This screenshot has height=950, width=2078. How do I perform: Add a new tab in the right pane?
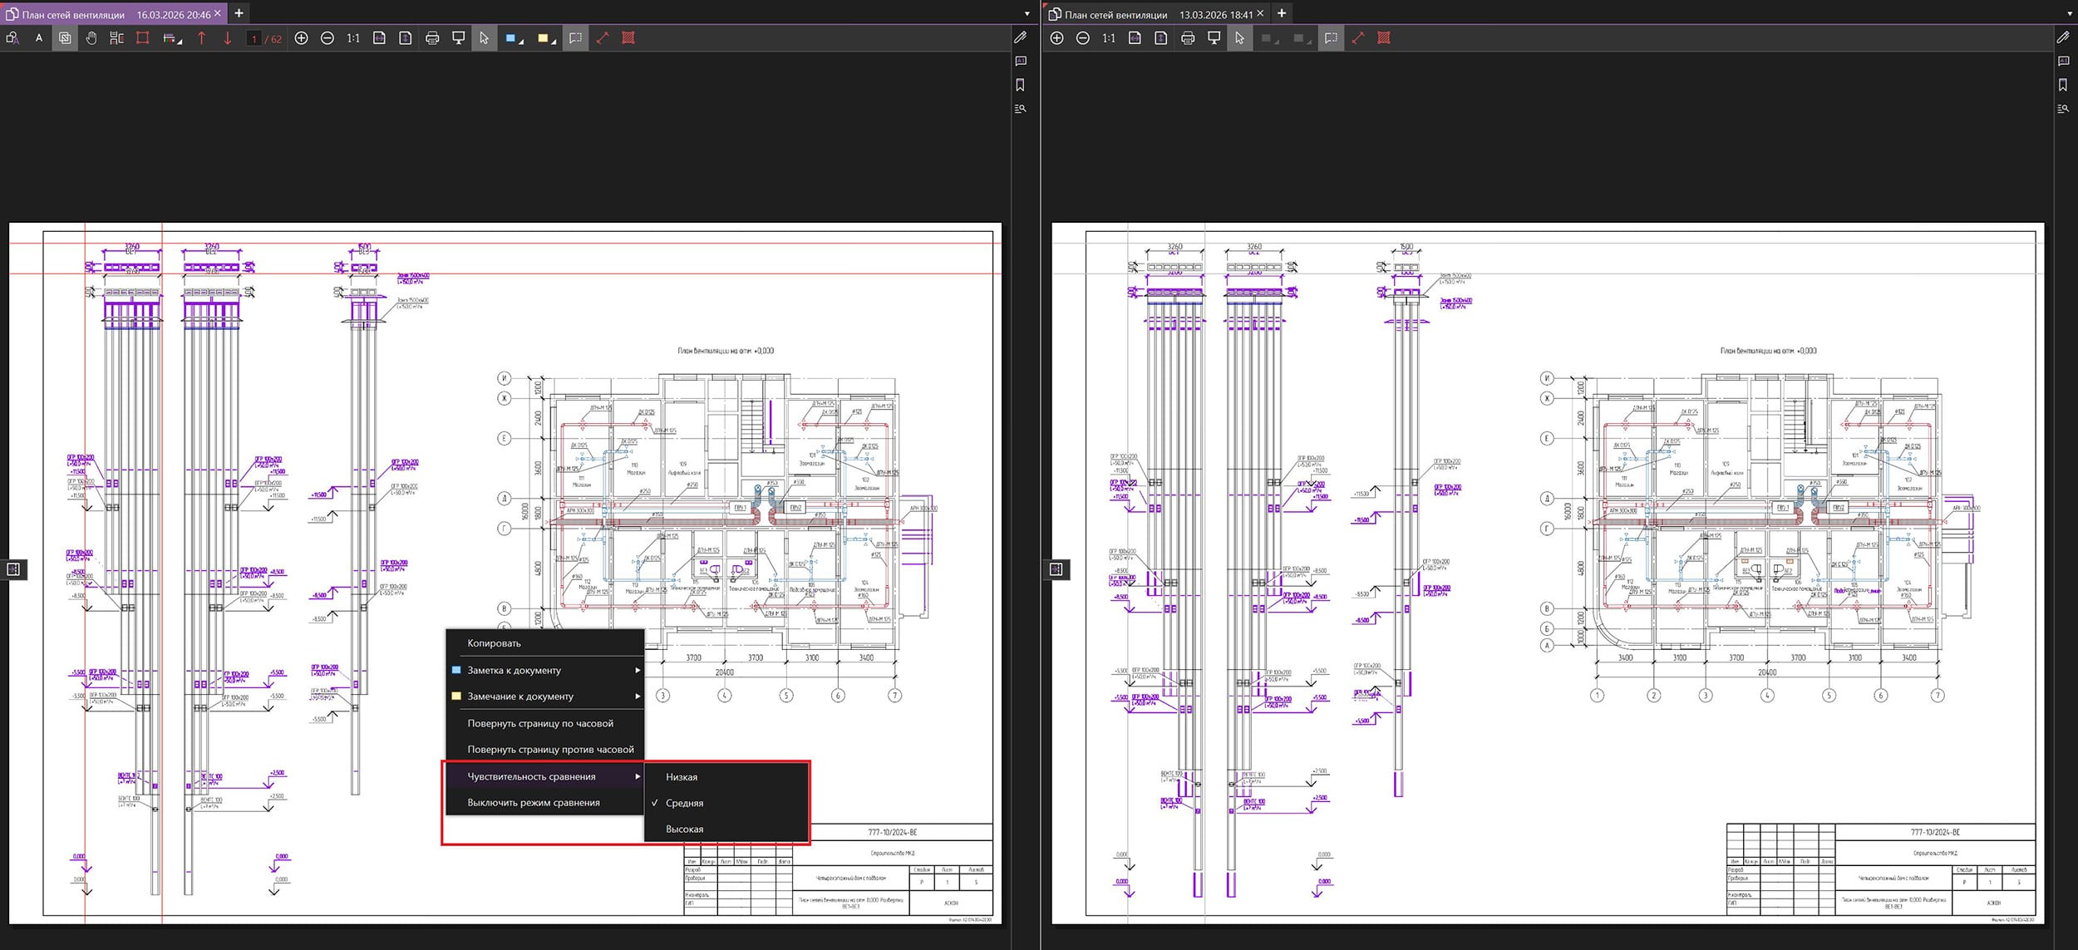pyautogui.click(x=1282, y=13)
